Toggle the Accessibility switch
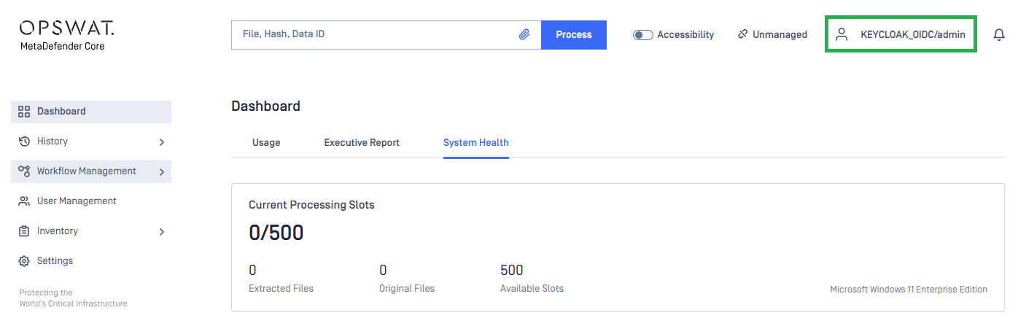This screenshot has width=1018, height=318. click(x=642, y=34)
